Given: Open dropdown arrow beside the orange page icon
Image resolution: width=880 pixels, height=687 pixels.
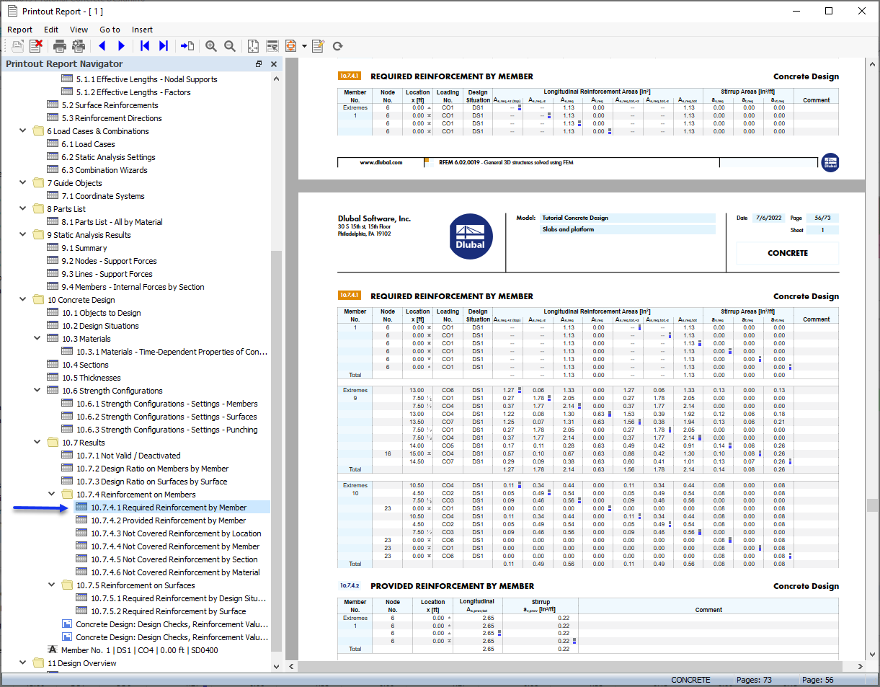Looking at the screenshot, I should 304,46.
